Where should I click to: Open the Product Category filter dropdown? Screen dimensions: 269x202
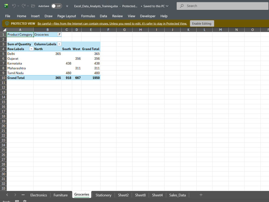tap(59, 34)
